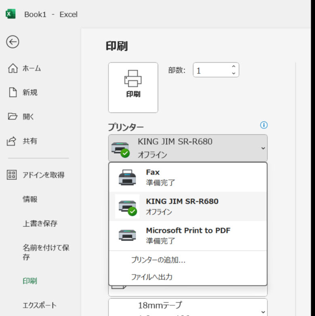
Task: Open ホーム from the sidebar
Action: pyautogui.click(x=31, y=69)
